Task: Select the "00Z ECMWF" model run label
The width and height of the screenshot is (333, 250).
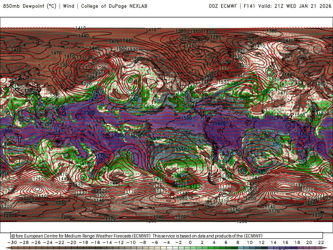Action: [223, 6]
